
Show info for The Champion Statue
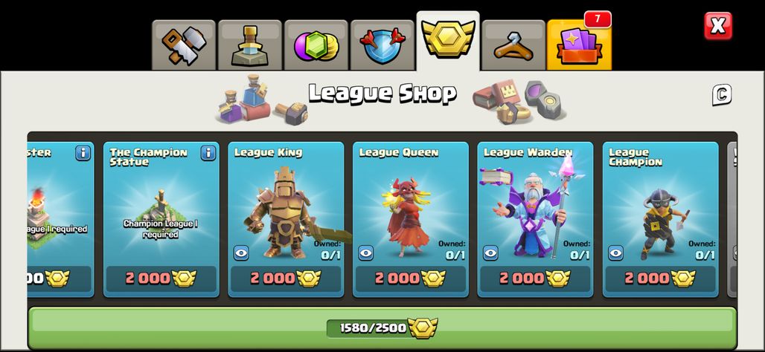[x=208, y=153]
